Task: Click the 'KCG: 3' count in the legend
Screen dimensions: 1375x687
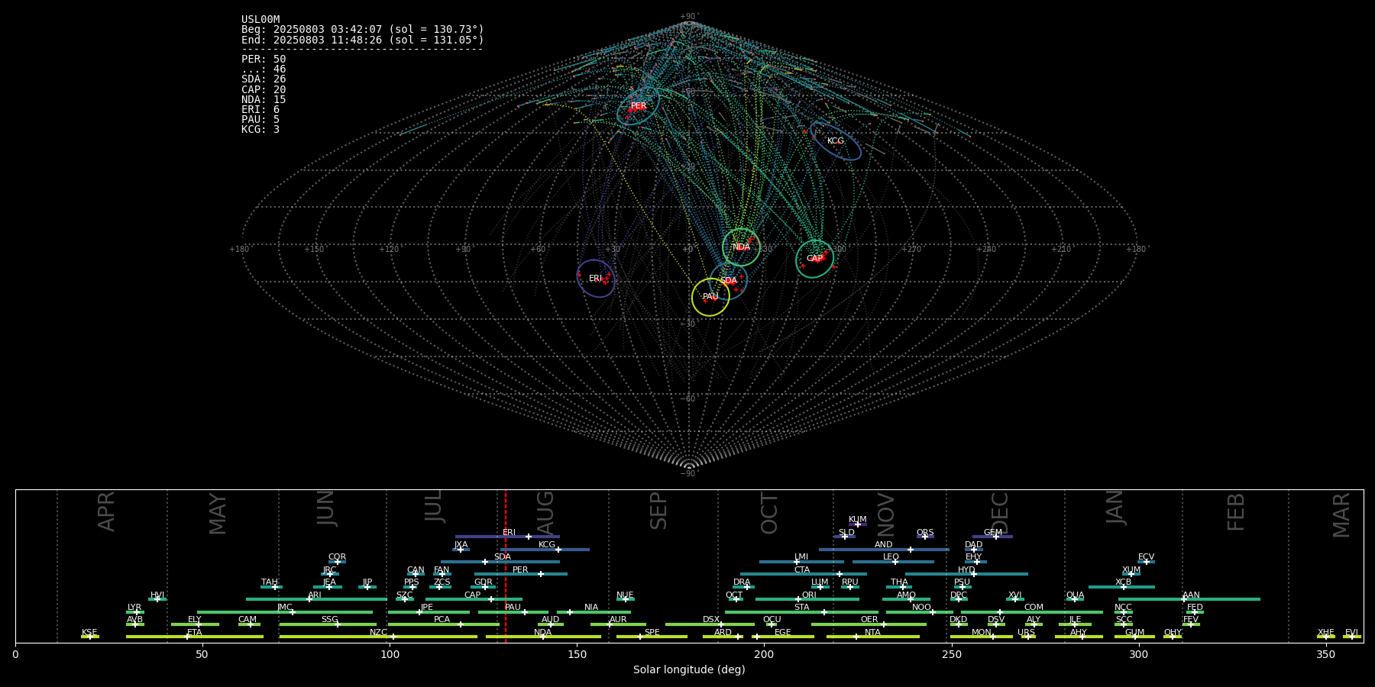Action: coord(260,129)
